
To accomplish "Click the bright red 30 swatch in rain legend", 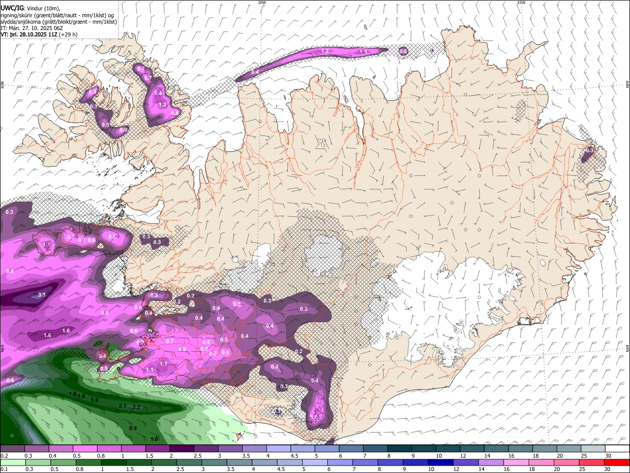I will 617,463.
